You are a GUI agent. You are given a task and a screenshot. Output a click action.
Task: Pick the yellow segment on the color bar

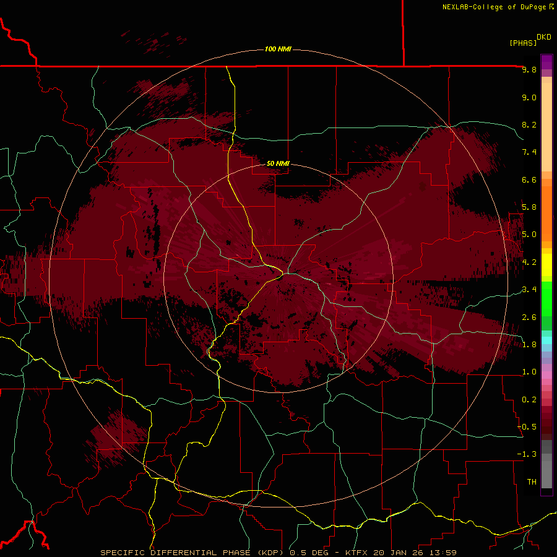[546, 265]
